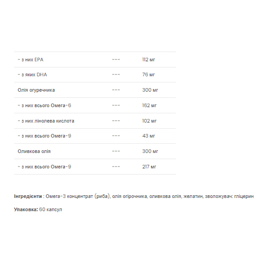The height and width of the screenshot is (268, 268).
Task: Select the 102 мг value
Action: (x=149, y=121)
